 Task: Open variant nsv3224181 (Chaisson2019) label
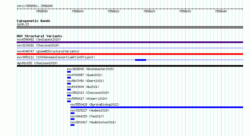point(38,45)
